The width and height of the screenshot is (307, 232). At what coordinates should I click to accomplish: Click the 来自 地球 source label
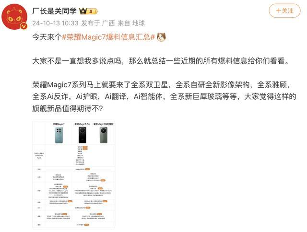(131, 23)
